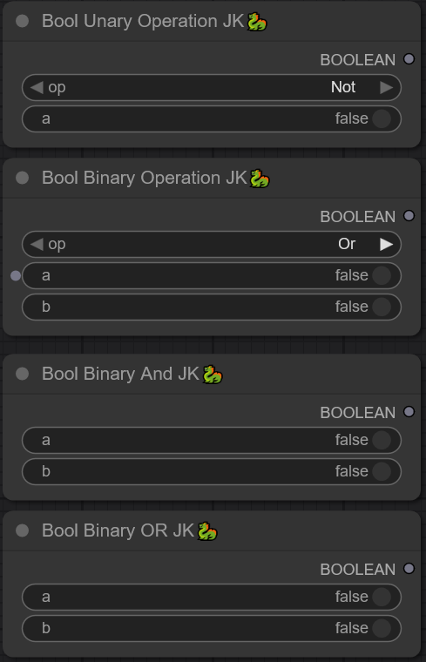426x662 pixels.
Task: Click BOOLEAN output socket of Binary And node
Action: 409,412
